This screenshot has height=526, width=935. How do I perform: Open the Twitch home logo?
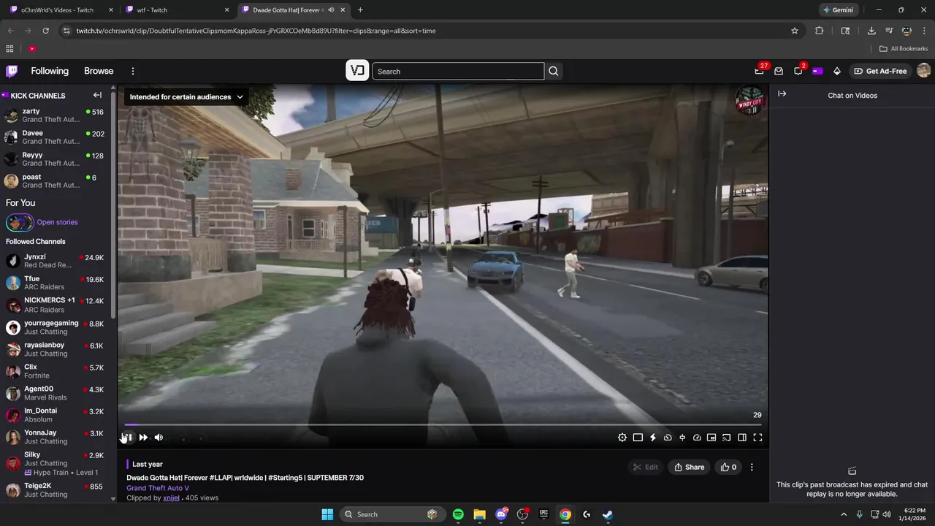click(12, 71)
